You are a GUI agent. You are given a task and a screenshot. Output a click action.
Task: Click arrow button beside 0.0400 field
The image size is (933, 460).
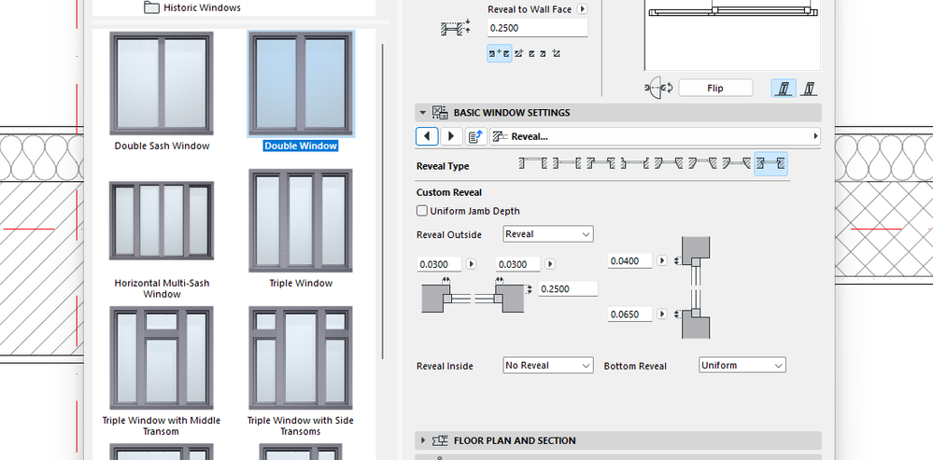[661, 260]
